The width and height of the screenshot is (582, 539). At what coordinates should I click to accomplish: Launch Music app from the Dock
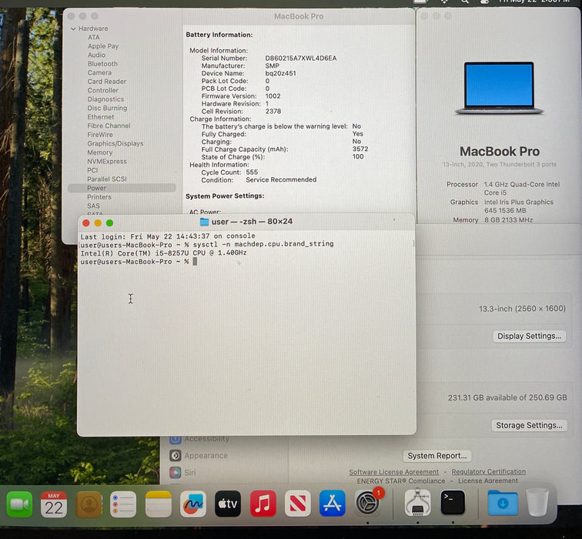point(263,504)
